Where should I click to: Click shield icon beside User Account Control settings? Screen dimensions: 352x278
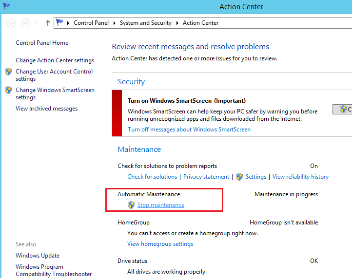tap(8, 72)
